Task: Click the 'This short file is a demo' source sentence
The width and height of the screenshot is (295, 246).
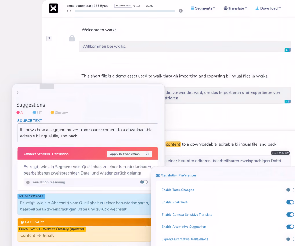Action: point(175,76)
